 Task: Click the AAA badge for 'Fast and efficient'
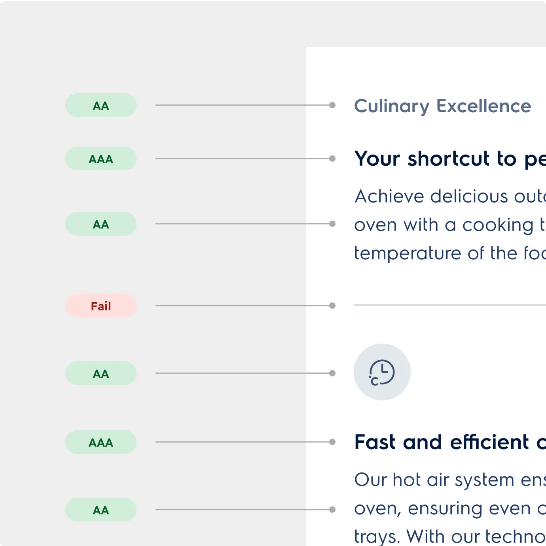(x=101, y=442)
